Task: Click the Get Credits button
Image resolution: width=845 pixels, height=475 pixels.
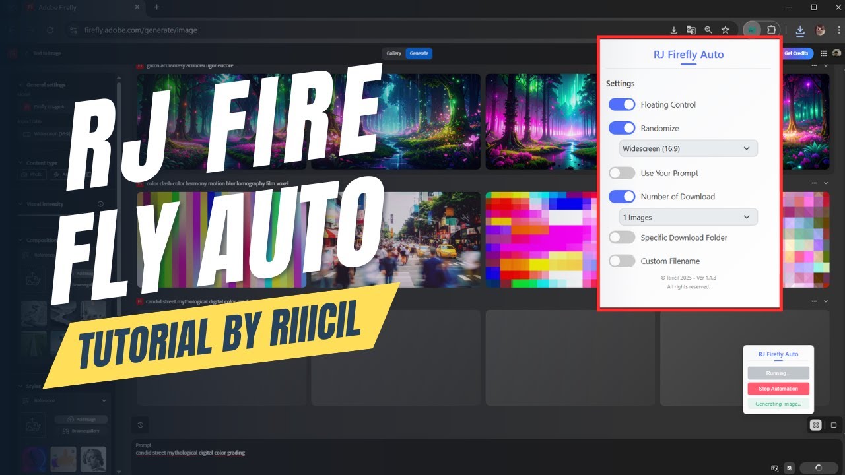Action: (x=795, y=53)
